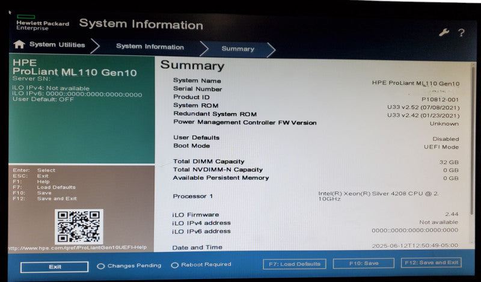Click Power Management Controller FW Version label
The image size is (481, 282).
tap(245, 123)
